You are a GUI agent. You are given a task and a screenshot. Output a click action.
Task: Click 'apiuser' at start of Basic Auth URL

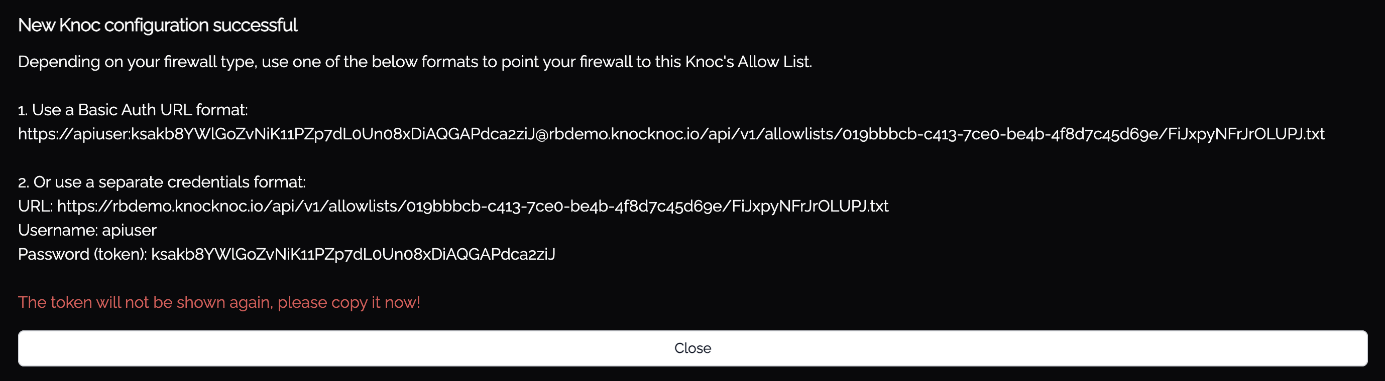[100, 134]
